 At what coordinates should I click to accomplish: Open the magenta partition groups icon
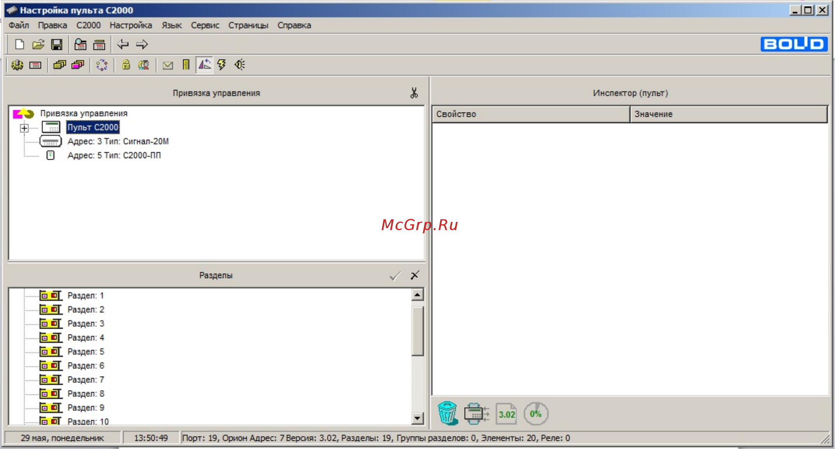point(78,65)
